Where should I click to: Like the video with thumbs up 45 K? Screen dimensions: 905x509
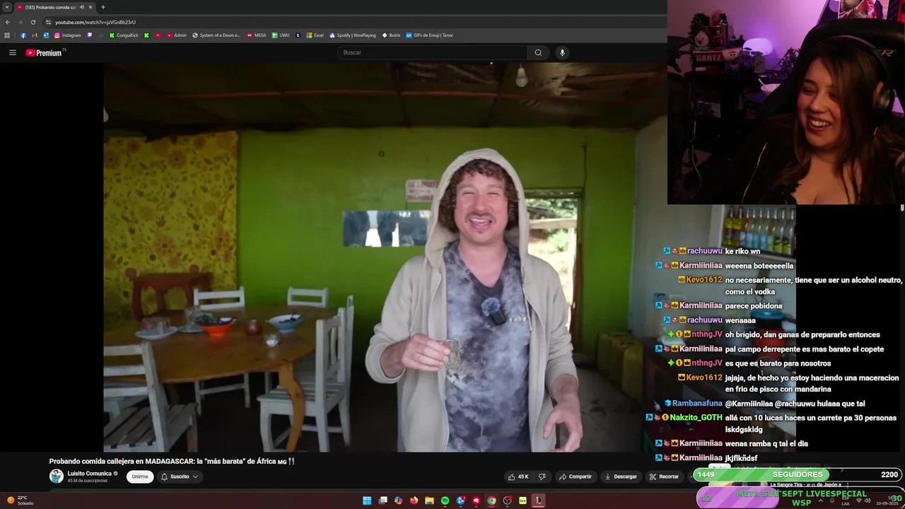(518, 476)
